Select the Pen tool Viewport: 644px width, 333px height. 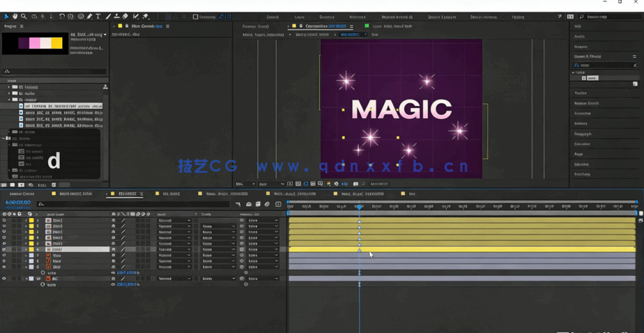89,16
